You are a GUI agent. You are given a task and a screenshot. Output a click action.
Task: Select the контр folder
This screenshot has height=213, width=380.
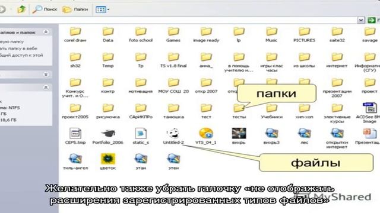(x=108, y=86)
